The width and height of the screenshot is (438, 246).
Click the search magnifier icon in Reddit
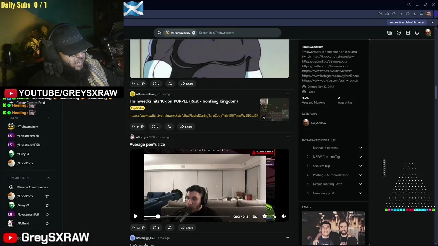[159, 33]
